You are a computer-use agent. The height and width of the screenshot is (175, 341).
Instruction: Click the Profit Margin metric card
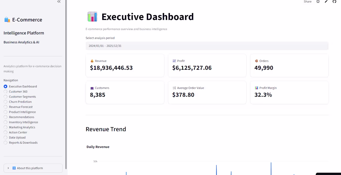pyautogui.click(x=289, y=92)
